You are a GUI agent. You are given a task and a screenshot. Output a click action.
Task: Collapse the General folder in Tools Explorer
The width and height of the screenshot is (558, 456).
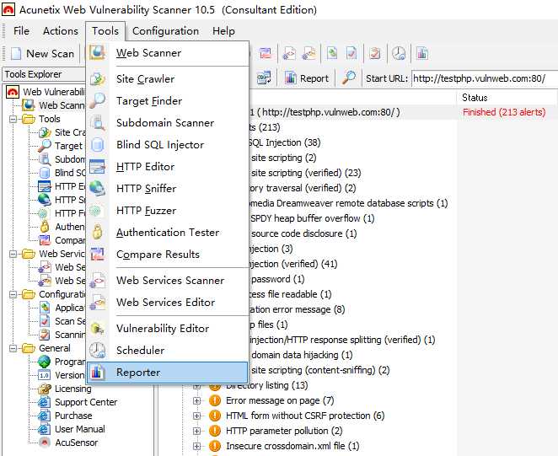point(13,348)
